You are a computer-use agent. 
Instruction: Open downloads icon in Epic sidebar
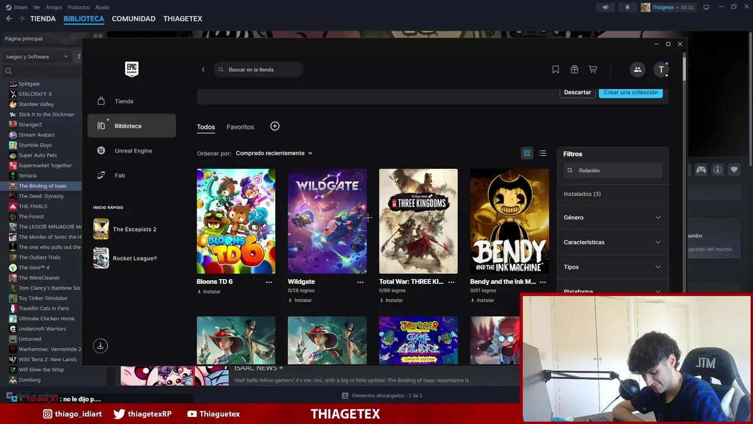pos(100,346)
